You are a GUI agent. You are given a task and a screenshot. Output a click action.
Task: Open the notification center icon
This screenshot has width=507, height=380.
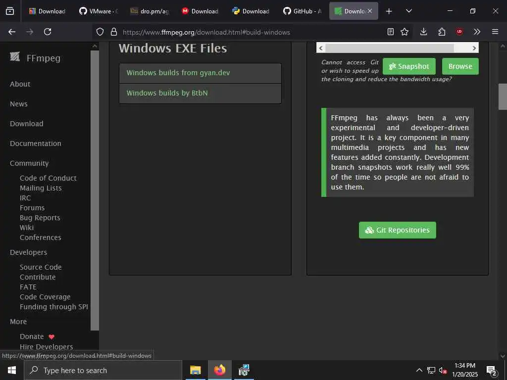(492, 371)
